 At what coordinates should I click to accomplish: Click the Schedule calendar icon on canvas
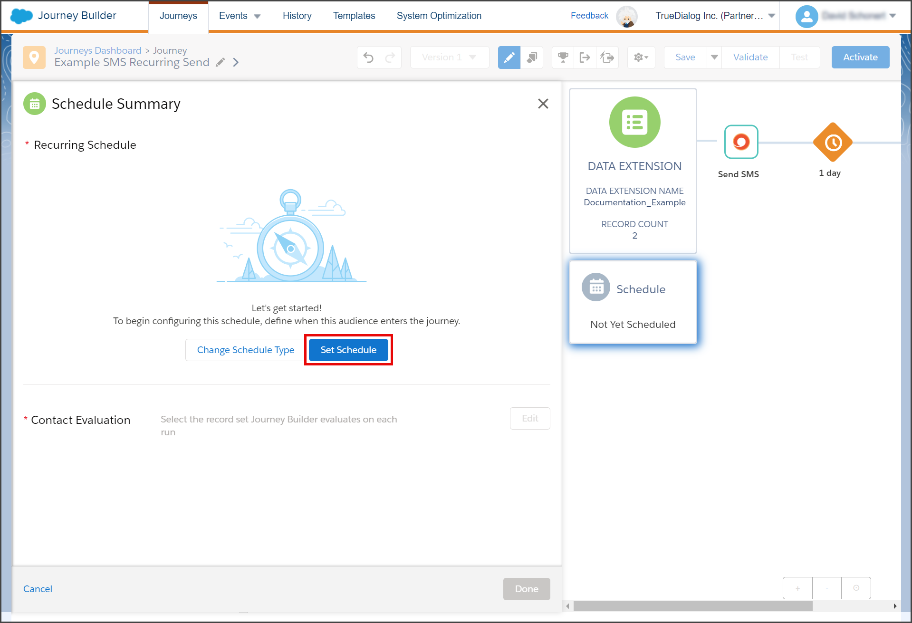[596, 287]
